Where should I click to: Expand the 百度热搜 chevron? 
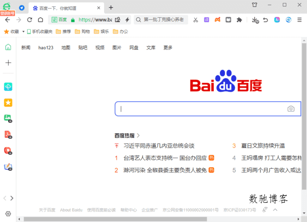(x=138, y=136)
